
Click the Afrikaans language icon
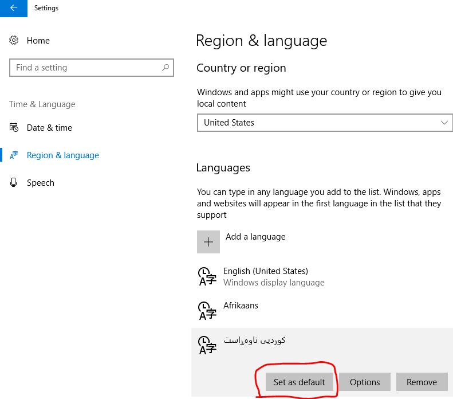coord(207,311)
